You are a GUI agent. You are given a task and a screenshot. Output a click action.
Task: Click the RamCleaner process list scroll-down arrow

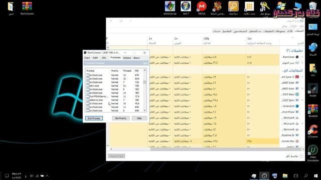tap(145, 110)
